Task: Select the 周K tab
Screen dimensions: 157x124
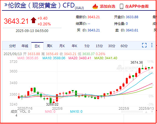Action: (50, 46)
